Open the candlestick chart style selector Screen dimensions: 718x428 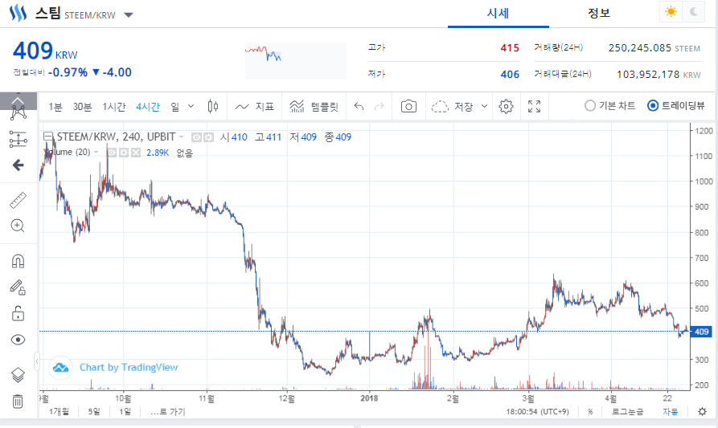coord(213,106)
